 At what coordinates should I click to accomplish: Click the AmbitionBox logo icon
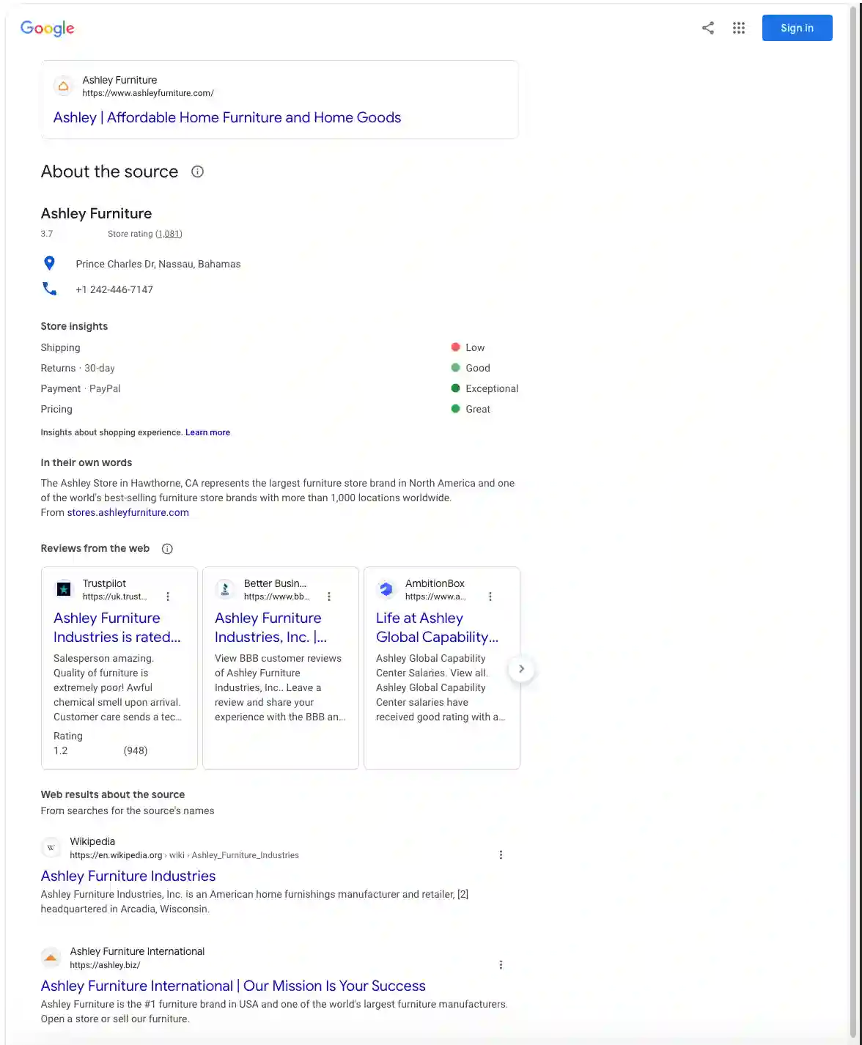(x=386, y=589)
